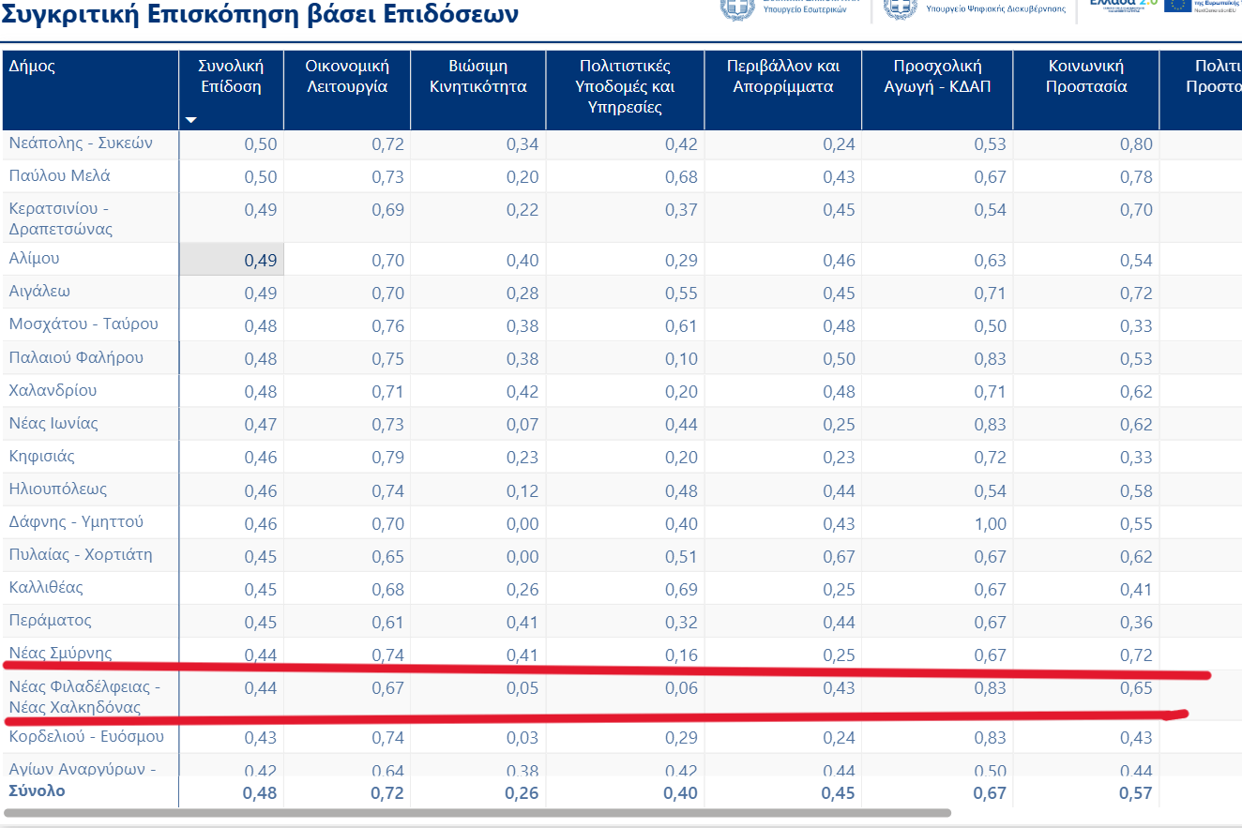Click the Κοινωνική Προστασία column header
The width and height of the screenshot is (1242, 828).
1085,76
